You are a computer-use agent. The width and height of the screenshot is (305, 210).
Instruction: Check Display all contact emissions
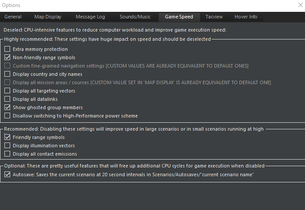tap(7, 154)
